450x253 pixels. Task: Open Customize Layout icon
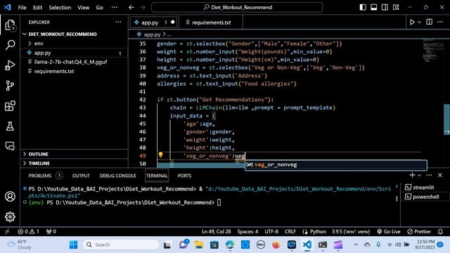pos(396,7)
